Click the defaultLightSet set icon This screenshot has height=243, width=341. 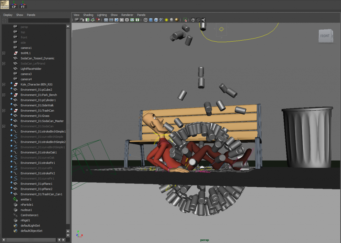15,226
